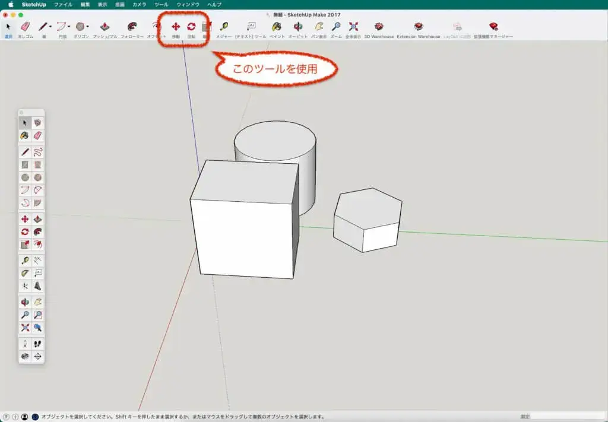Choose the 消しゴム eraser in top toolbar

[x=25, y=27]
